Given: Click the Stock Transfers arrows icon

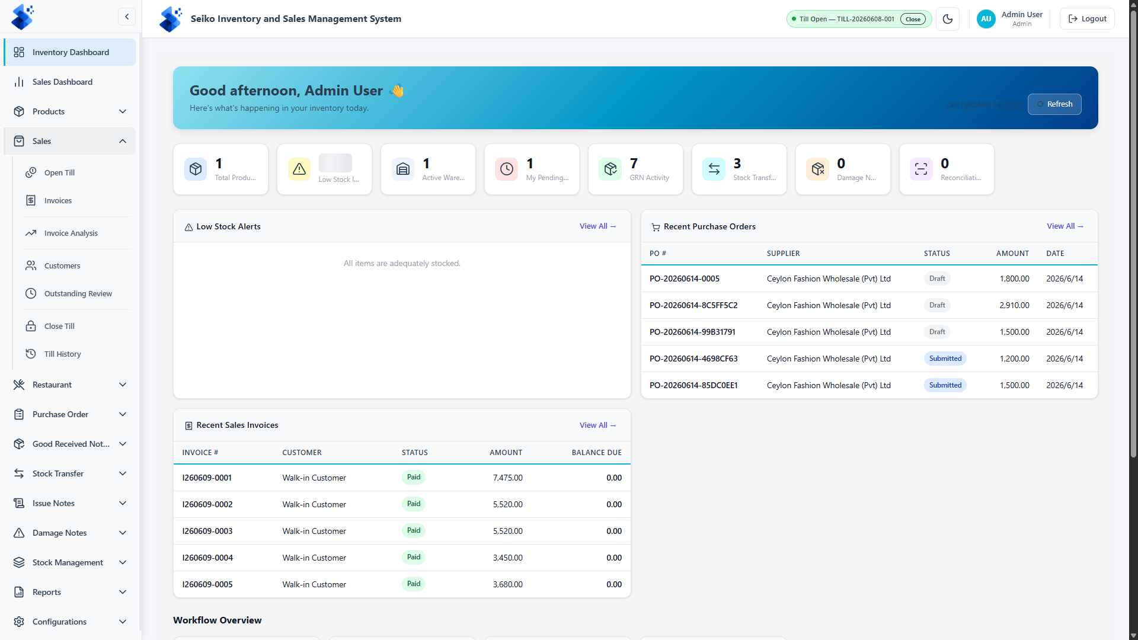Looking at the screenshot, I should point(714,169).
